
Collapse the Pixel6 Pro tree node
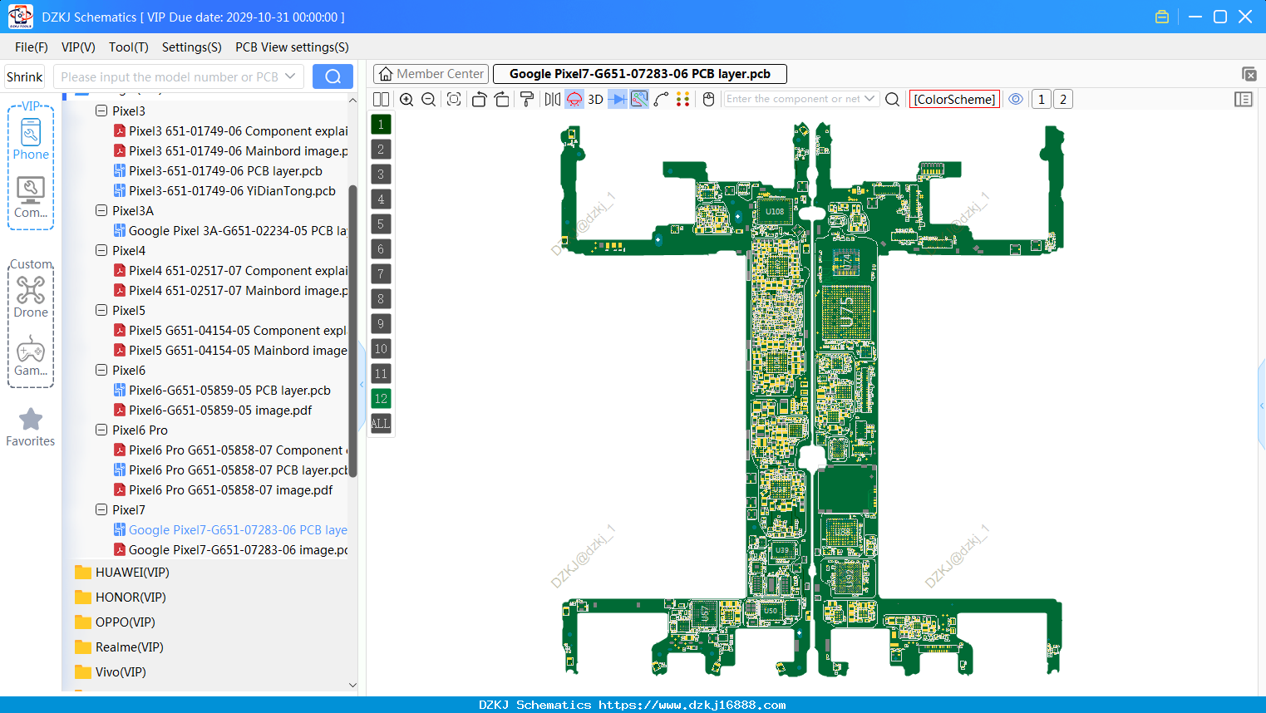101,430
